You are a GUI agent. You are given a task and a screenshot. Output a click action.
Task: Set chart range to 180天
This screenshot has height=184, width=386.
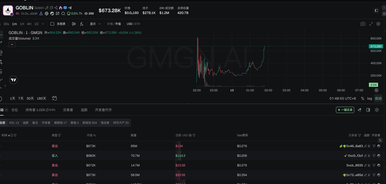click(x=41, y=98)
